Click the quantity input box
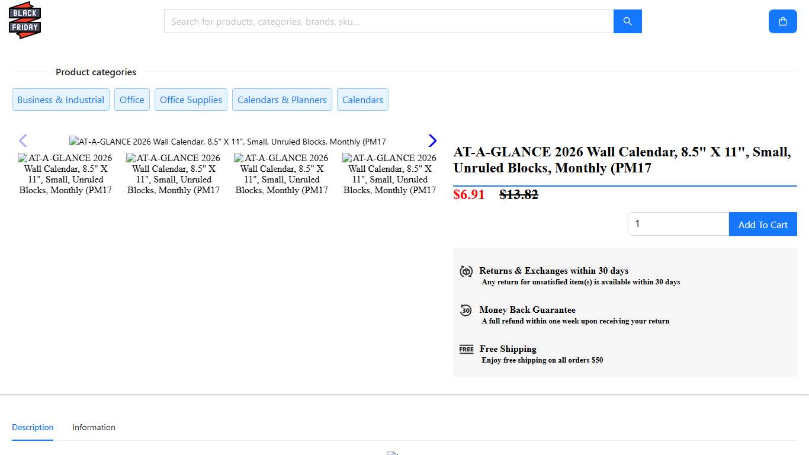Screen dimensions: 809x455 pos(678,224)
